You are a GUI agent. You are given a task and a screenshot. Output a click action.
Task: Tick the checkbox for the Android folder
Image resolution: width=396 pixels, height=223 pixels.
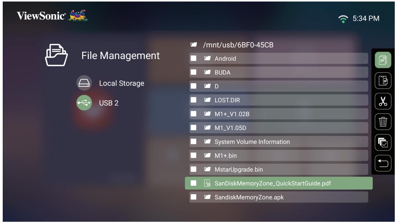193,59
